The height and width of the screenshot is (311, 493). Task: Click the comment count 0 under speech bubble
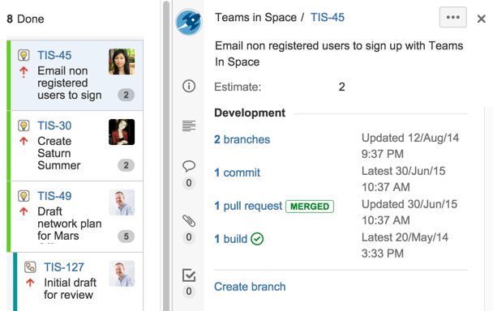pos(189,183)
